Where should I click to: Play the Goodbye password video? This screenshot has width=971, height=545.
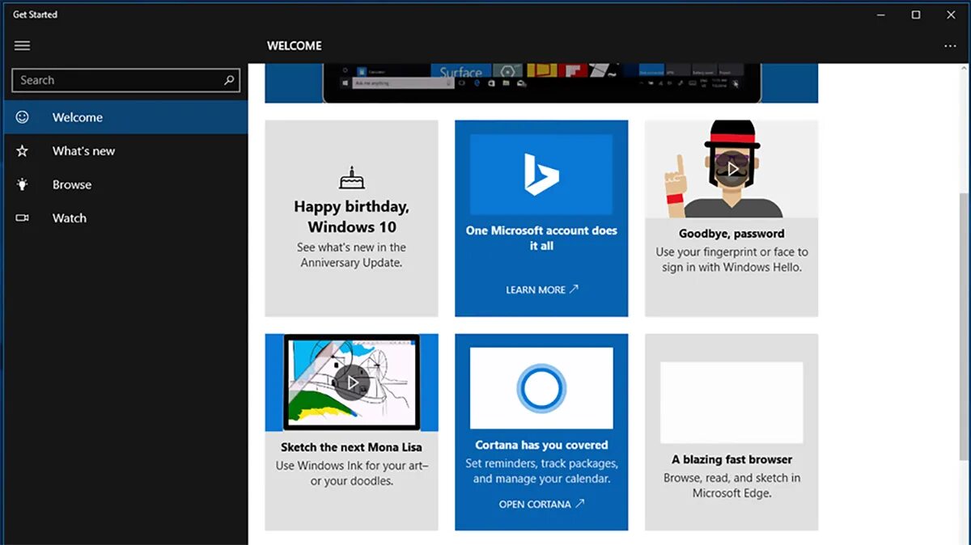(x=731, y=170)
